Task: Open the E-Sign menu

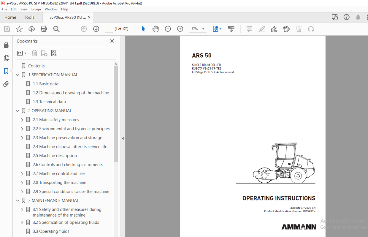Action: [36, 9]
